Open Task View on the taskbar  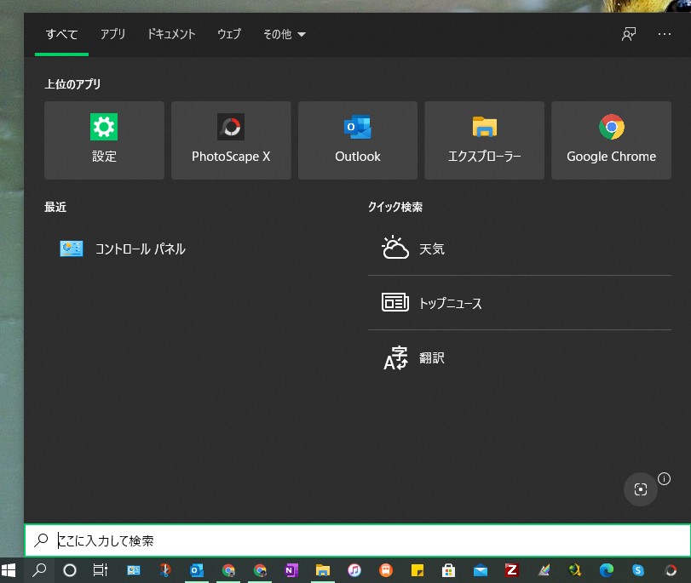point(100,570)
